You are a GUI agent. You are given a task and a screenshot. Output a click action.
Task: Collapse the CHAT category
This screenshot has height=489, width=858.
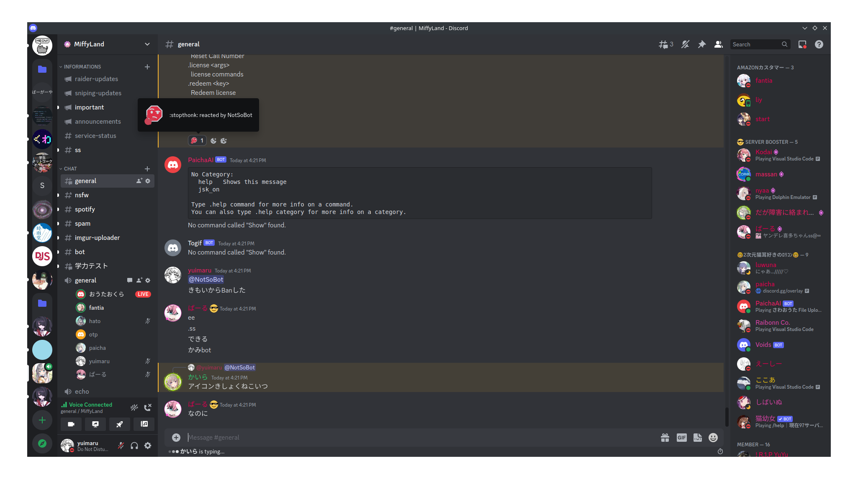tap(70, 169)
